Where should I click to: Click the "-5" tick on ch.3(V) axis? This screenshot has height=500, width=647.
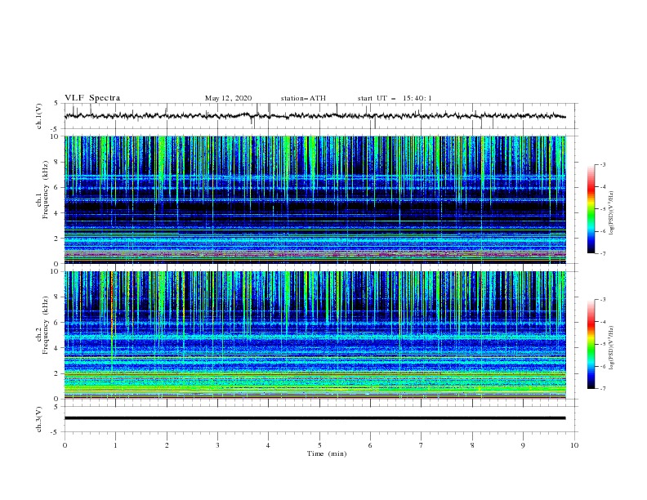pos(55,432)
